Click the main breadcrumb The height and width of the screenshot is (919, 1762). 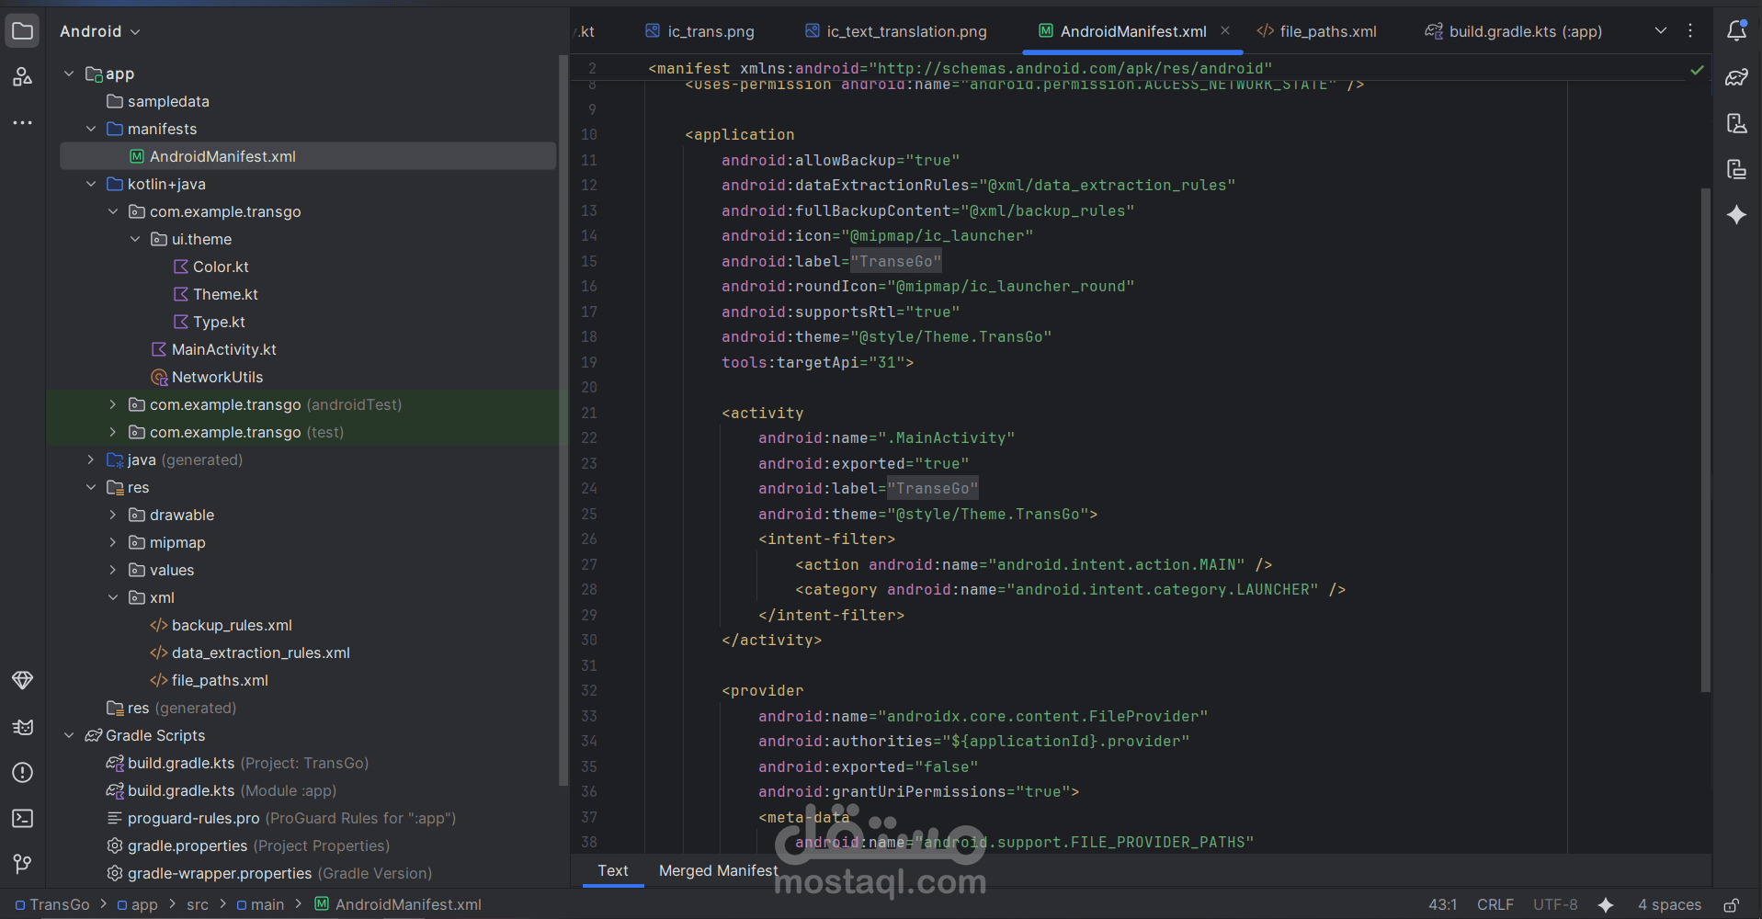pos(260,905)
